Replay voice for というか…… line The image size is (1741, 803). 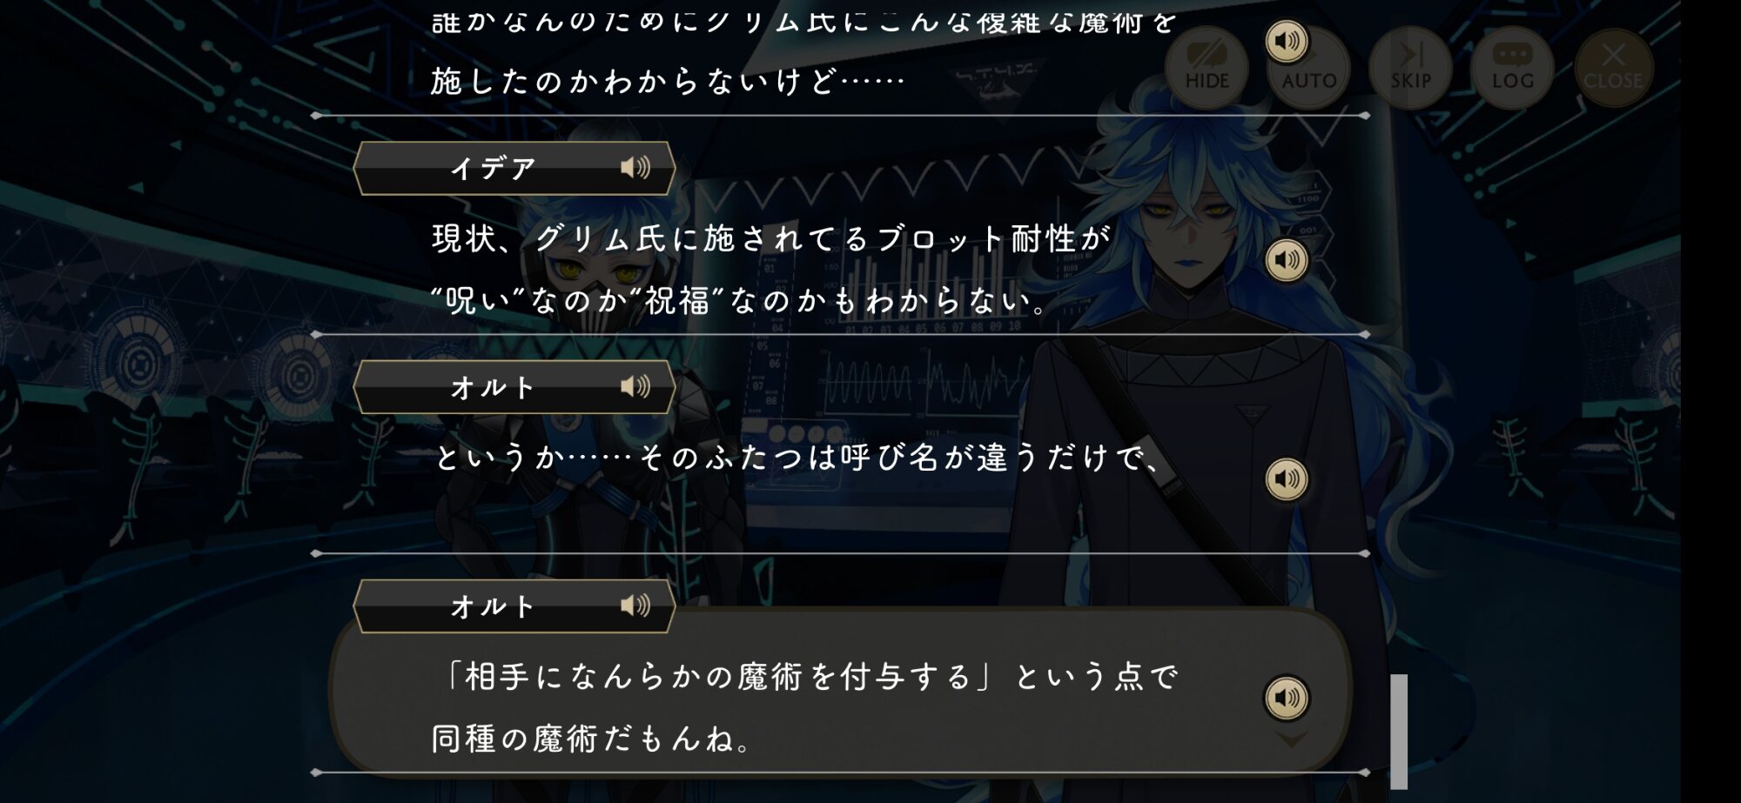pyautogui.click(x=1287, y=478)
